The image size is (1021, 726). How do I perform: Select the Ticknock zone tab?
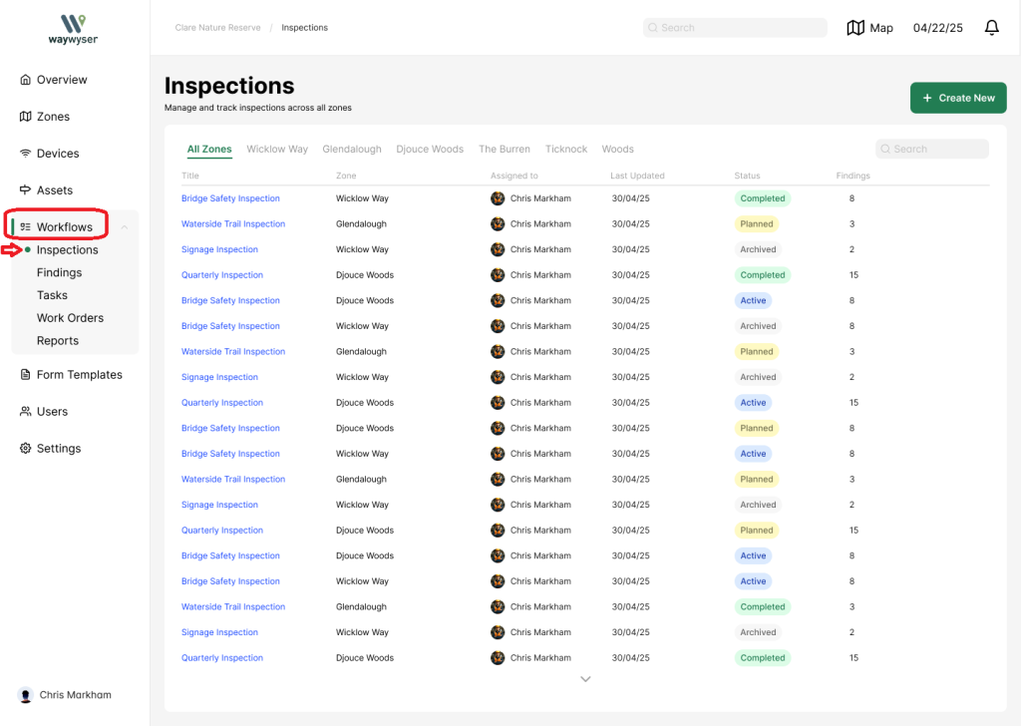pyautogui.click(x=565, y=150)
